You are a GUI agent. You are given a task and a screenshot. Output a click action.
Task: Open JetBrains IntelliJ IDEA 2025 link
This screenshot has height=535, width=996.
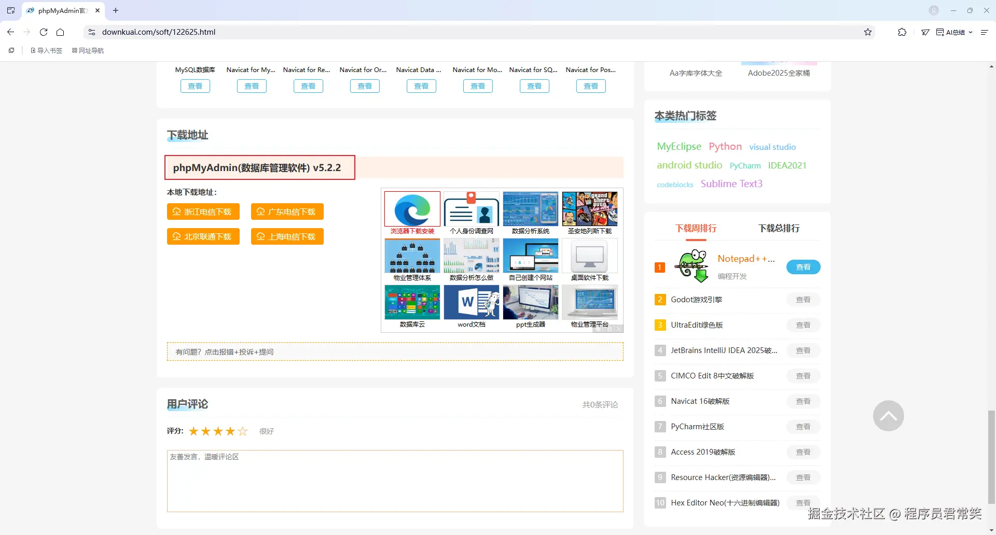pos(724,350)
